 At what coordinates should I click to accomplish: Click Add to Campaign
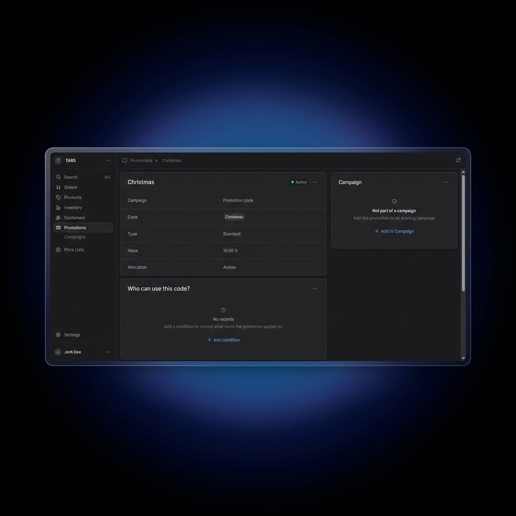tap(394, 231)
